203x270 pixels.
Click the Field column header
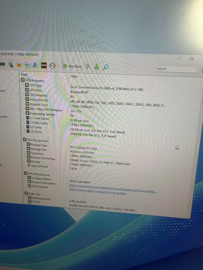[24, 74]
